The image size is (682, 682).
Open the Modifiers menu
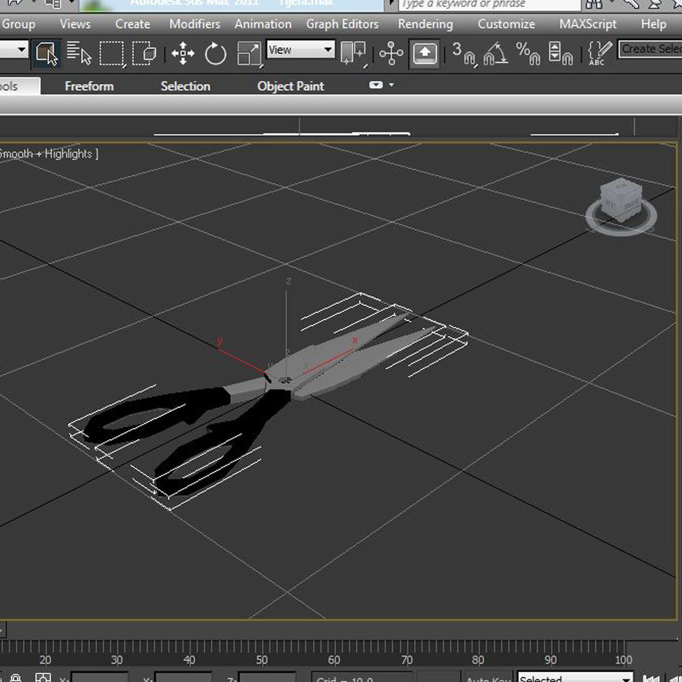194,24
